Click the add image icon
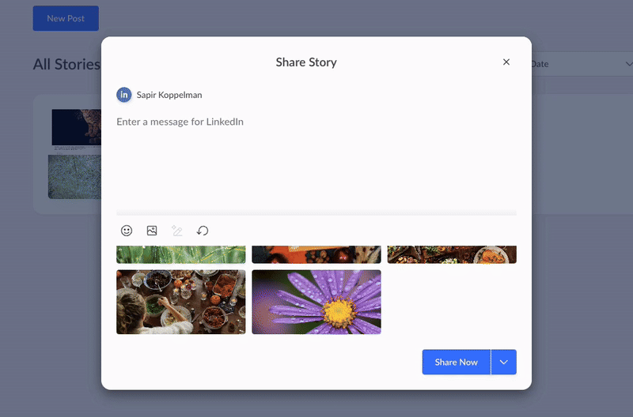The height and width of the screenshot is (417, 633). tap(152, 231)
